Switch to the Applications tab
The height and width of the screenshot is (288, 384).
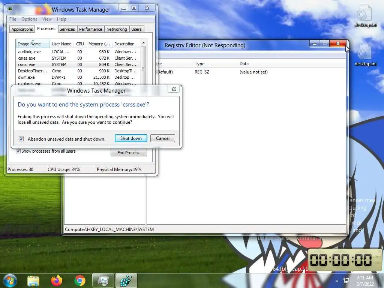22,29
